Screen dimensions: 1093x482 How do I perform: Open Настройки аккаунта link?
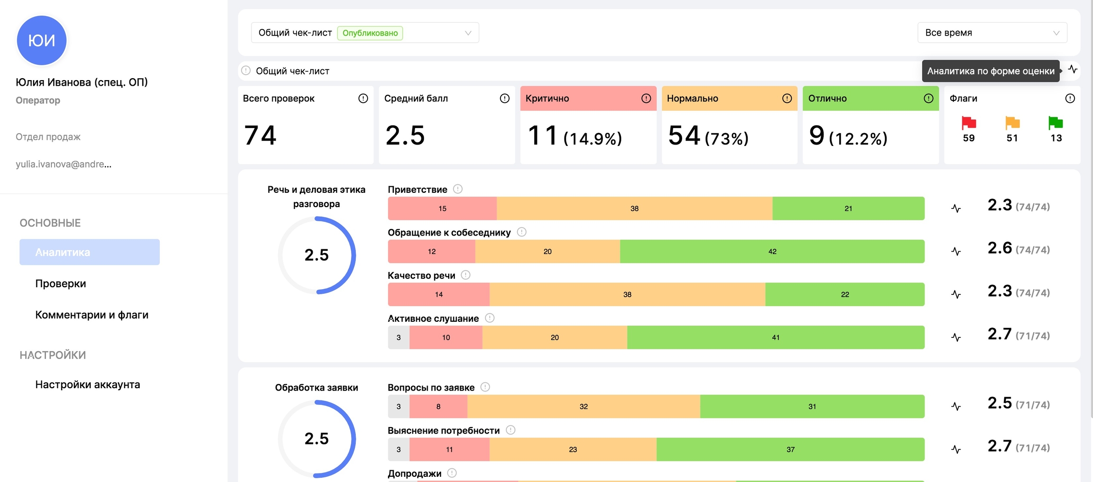(88, 384)
